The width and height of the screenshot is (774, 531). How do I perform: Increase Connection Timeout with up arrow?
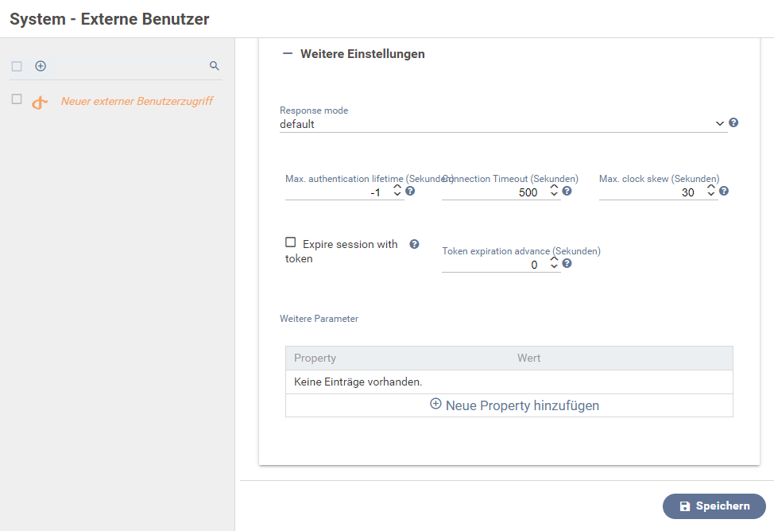pos(554,188)
